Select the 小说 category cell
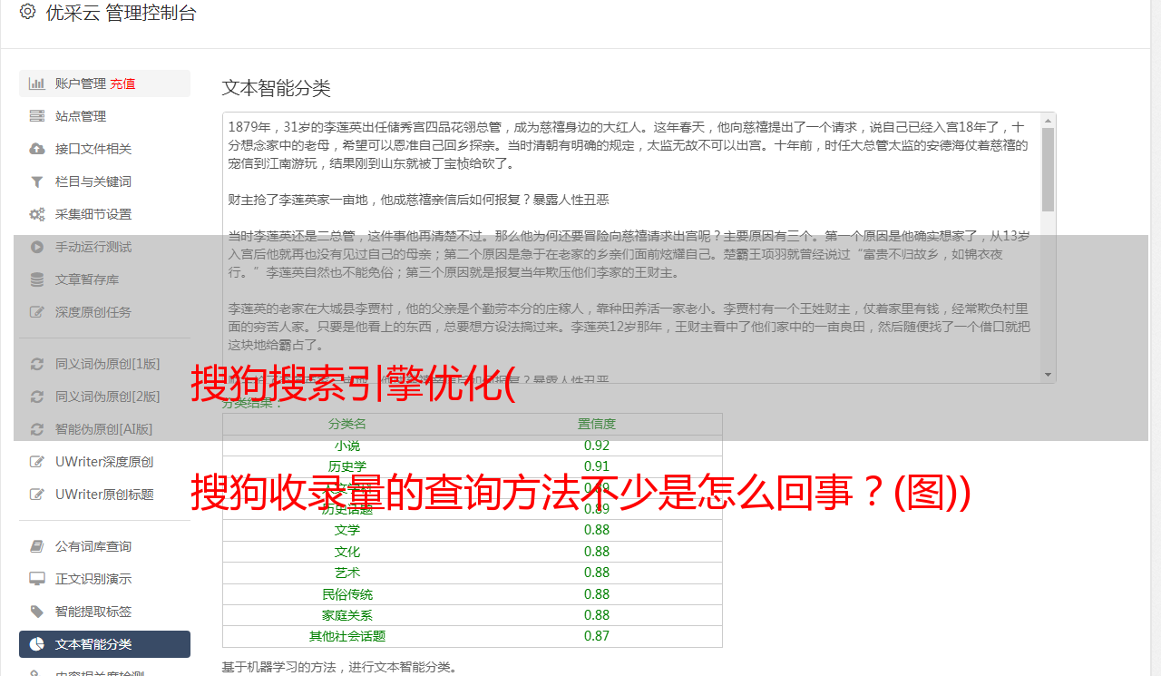The width and height of the screenshot is (1161, 676). (x=347, y=446)
